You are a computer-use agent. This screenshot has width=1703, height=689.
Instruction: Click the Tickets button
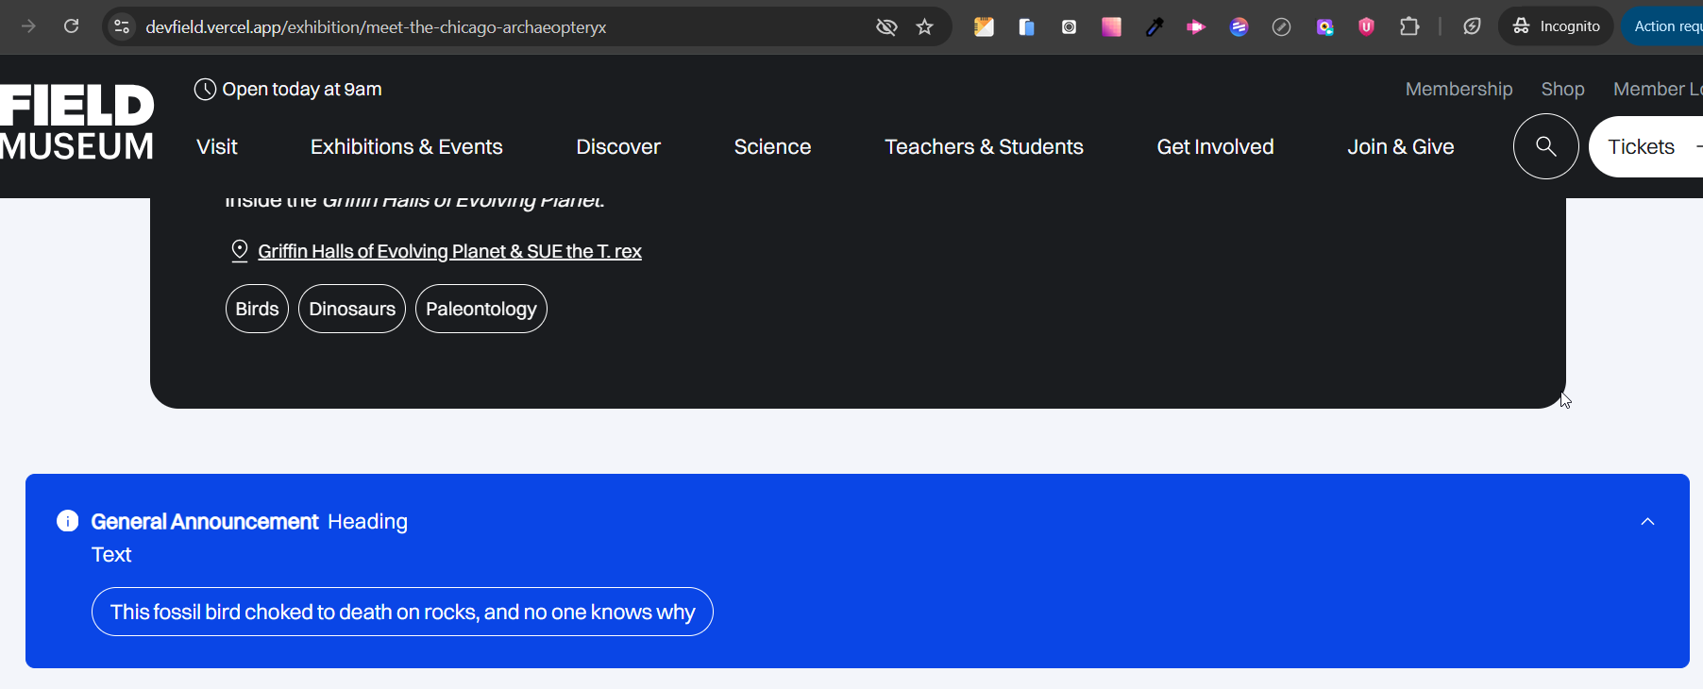(1646, 147)
